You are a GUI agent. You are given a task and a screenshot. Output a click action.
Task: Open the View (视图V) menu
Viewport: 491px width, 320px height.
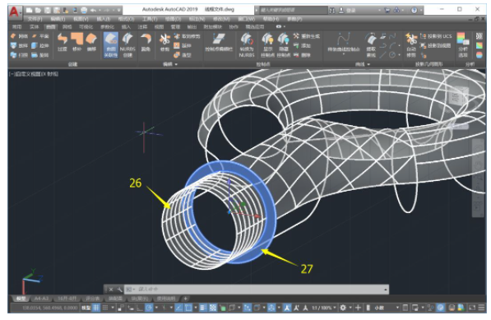(x=81, y=19)
